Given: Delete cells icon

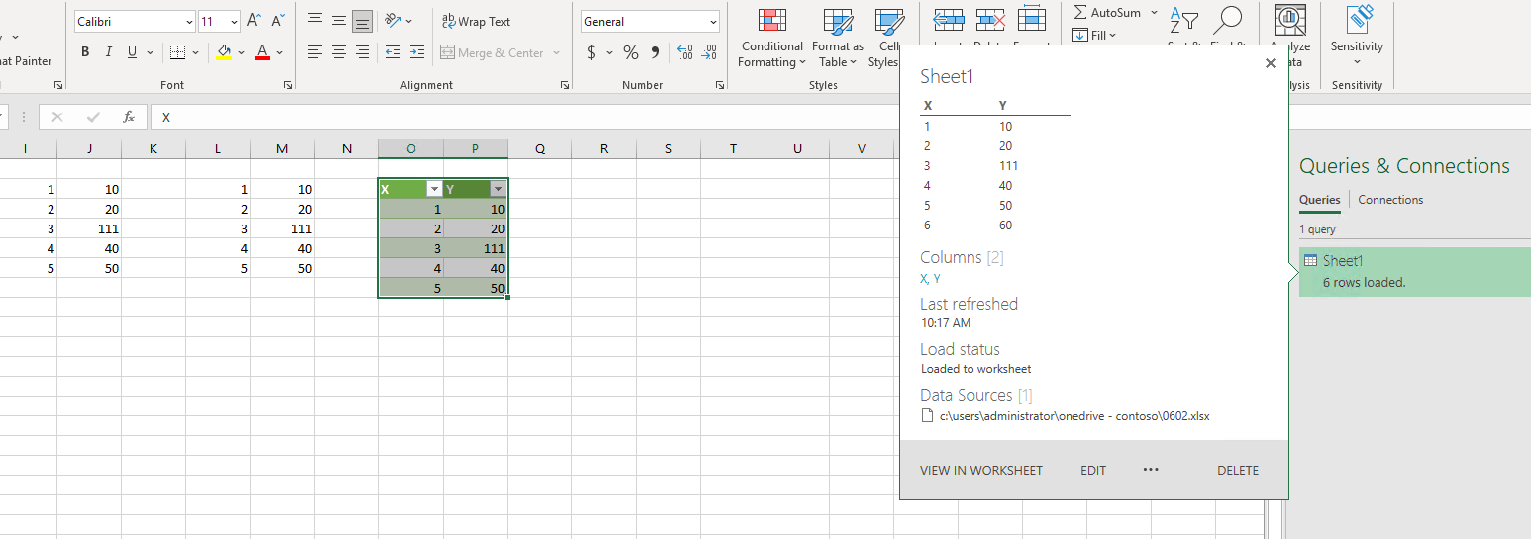Looking at the screenshot, I should click(x=990, y=21).
